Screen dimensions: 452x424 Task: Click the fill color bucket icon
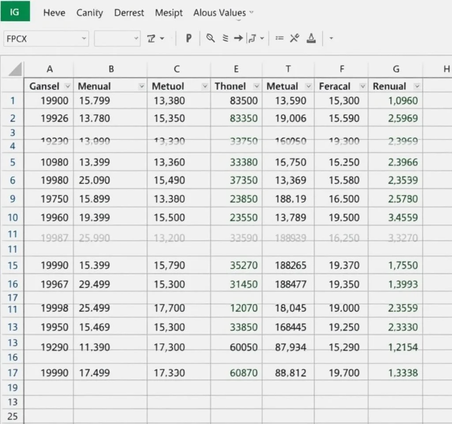pyautogui.click(x=311, y=38)
